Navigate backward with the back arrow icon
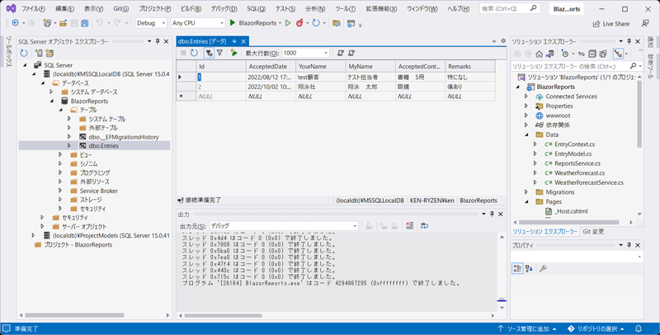Viewport: 660px width, 335px height. [x=15, y=23]
